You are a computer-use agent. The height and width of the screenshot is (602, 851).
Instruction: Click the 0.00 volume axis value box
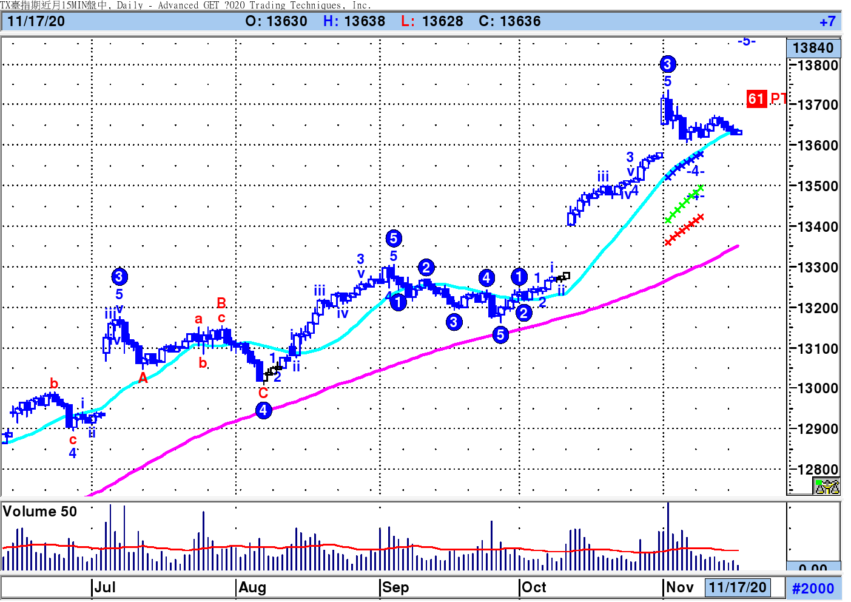[813, 567]
